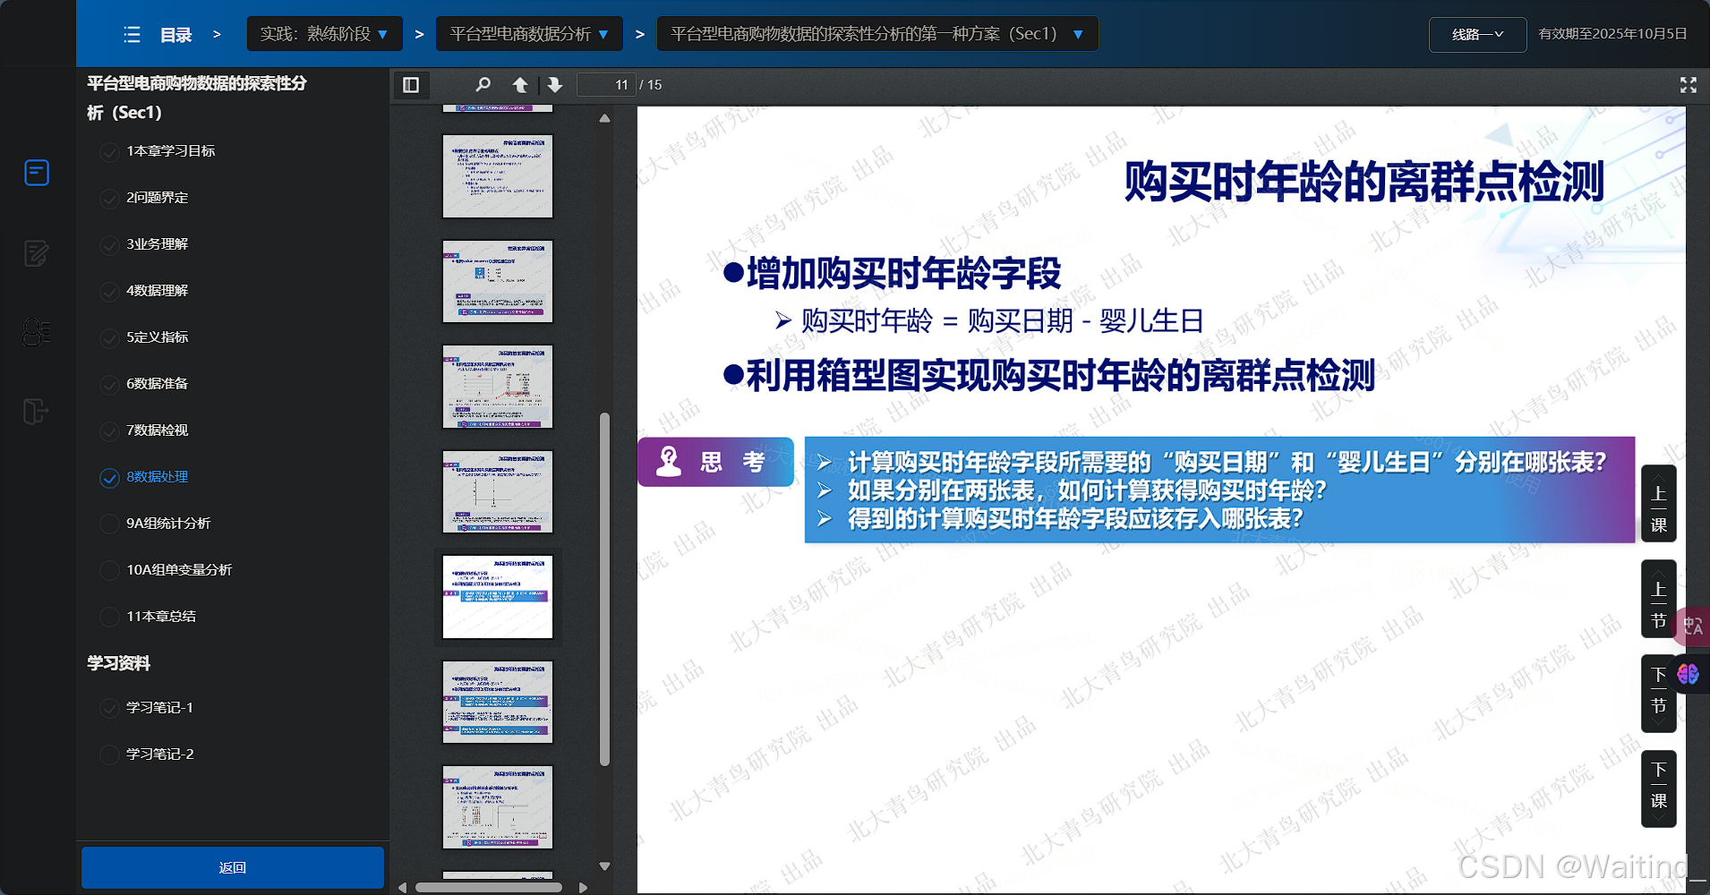This screenshot has width=1710, height=895.
Task: Open the note-editing icon in left sidebar
Action: pos(37,253)
